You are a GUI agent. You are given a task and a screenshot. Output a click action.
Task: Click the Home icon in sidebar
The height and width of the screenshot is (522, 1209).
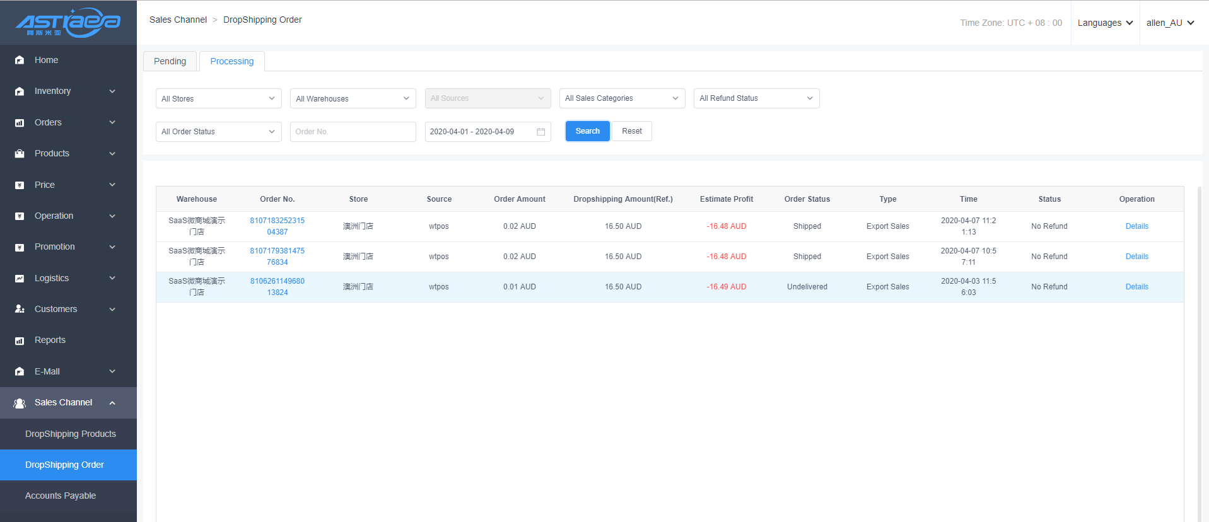point(20,60)
